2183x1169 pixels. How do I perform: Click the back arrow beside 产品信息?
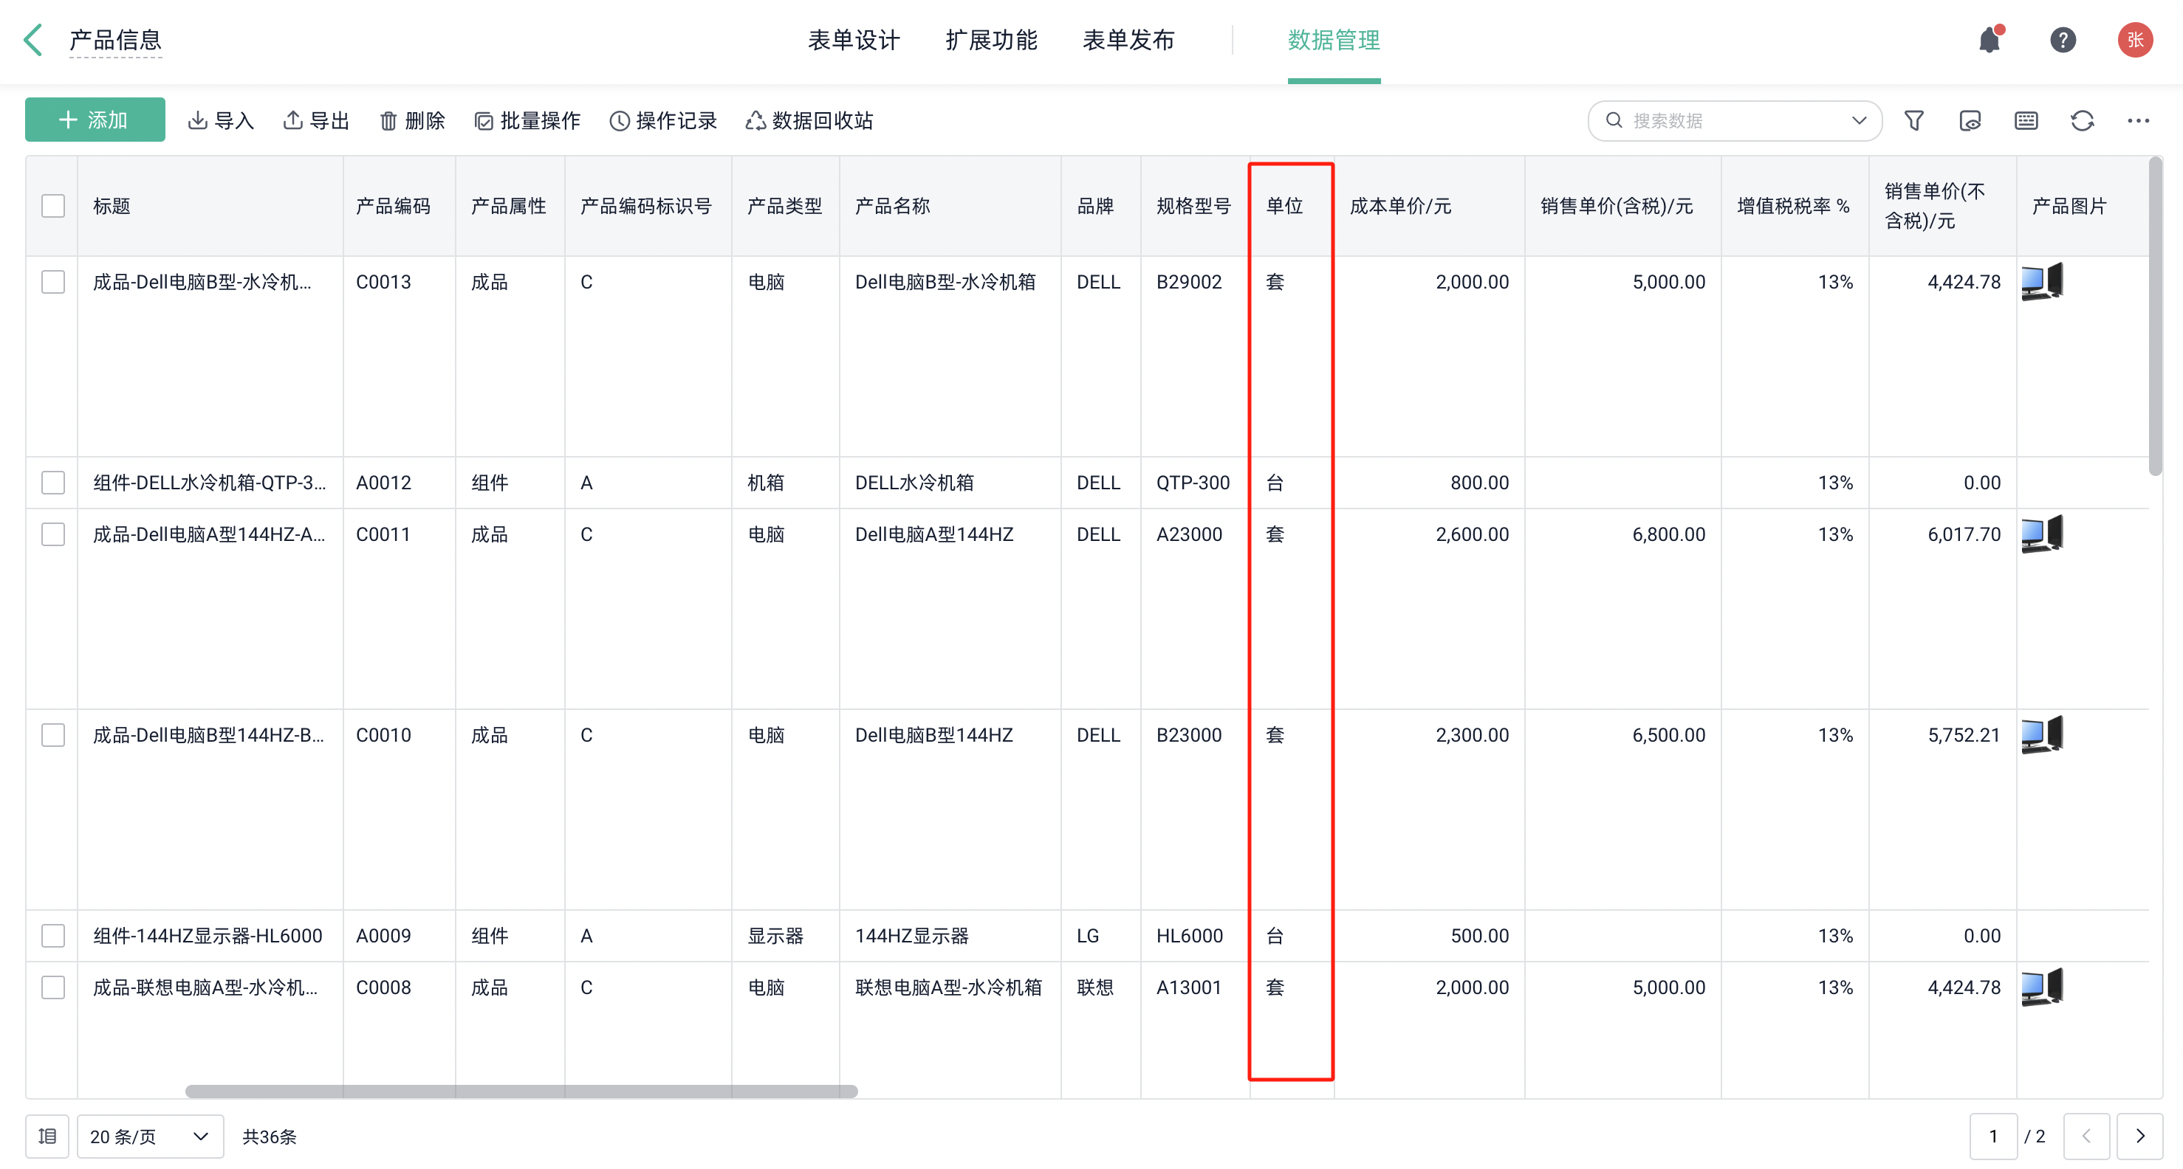point(34,40)
